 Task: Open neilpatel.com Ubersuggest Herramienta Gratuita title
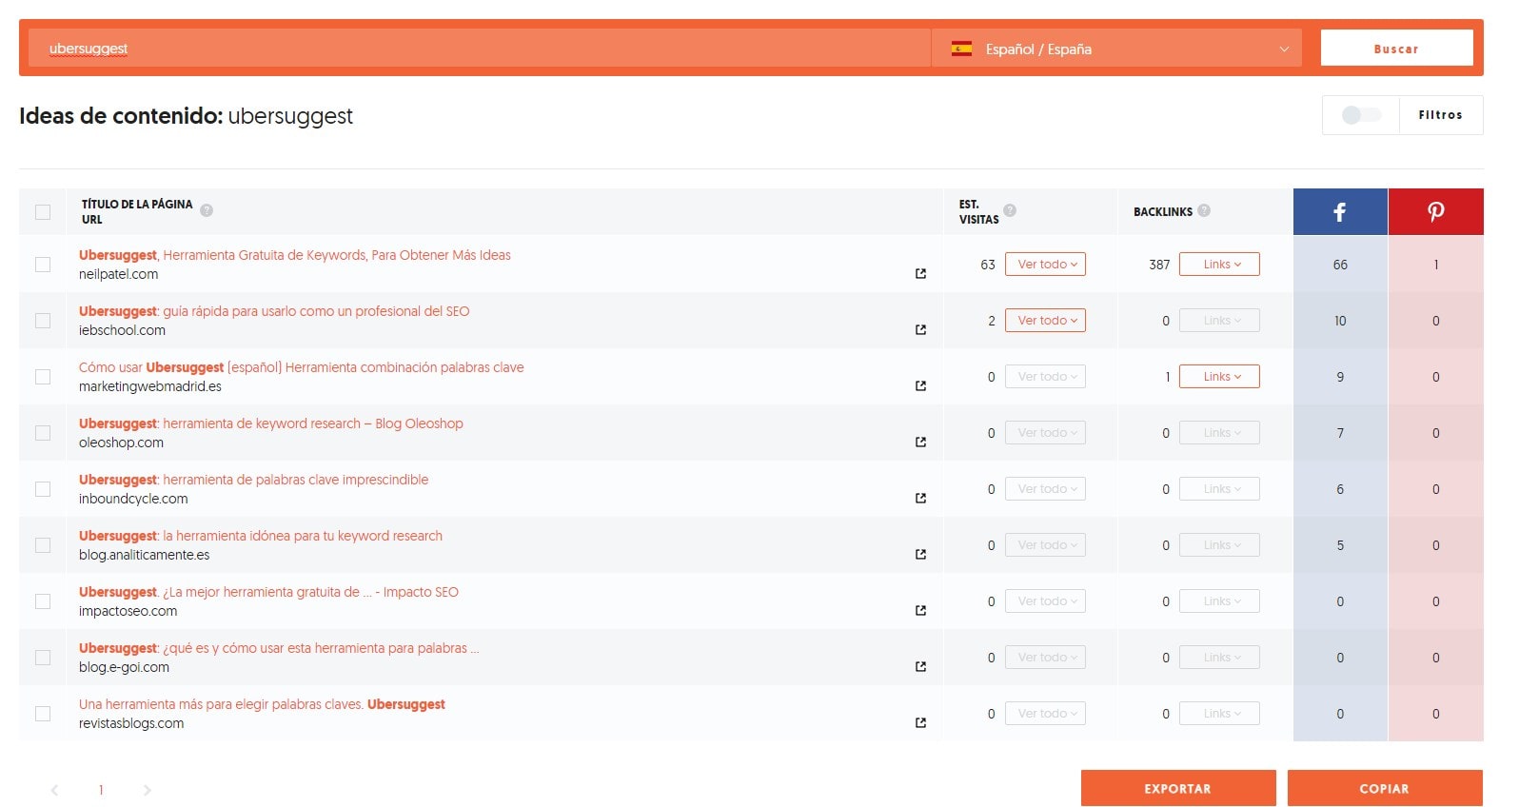[295, 255]
